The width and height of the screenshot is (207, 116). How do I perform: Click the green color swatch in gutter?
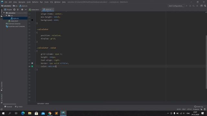[x=32, y=66]
